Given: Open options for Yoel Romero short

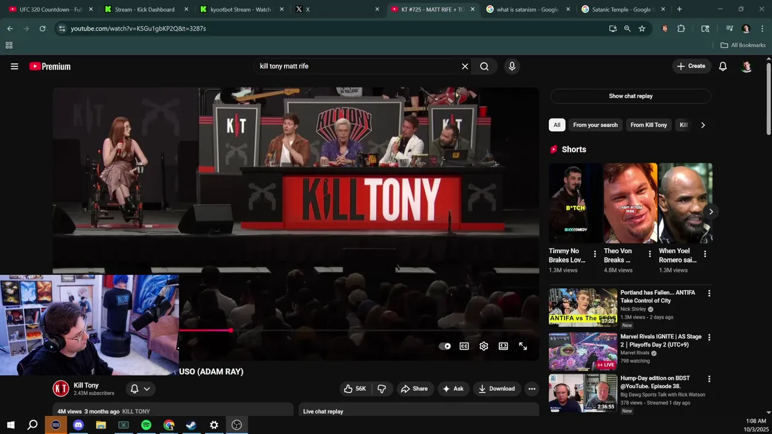Looking at the screenshot, I should [x=704, y=254].
